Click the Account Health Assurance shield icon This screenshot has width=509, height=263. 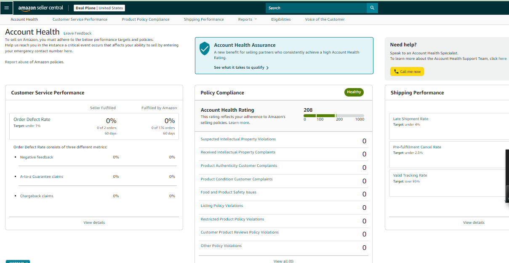tap(205, 48)
